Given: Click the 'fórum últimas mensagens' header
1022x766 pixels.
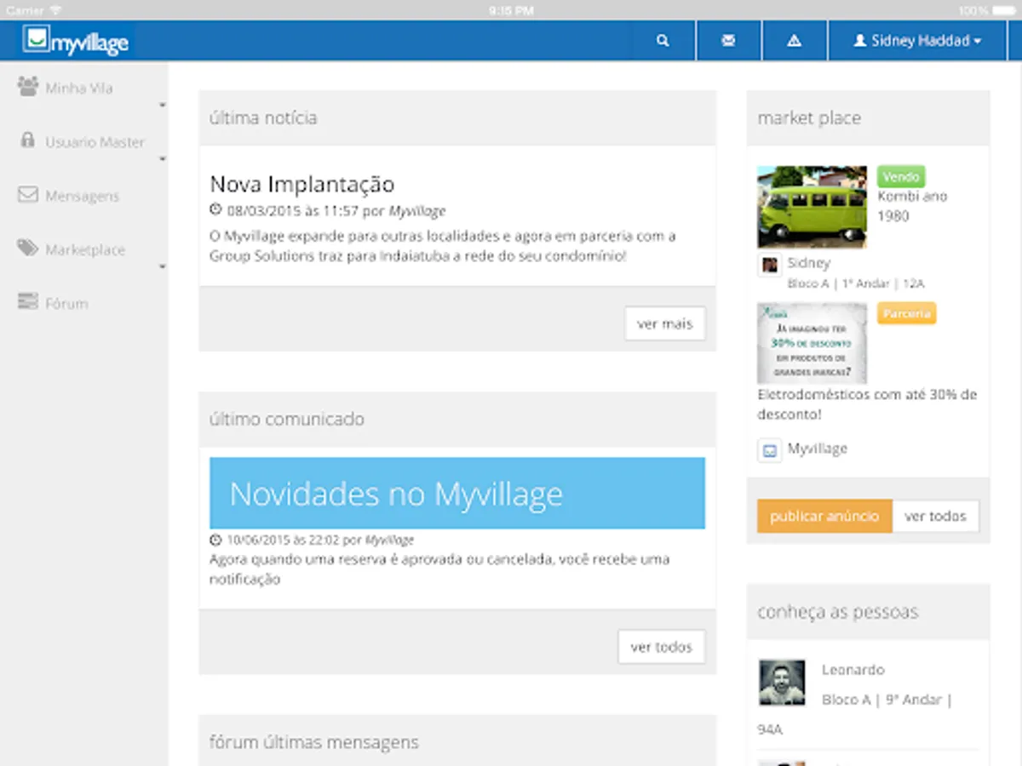Looking at the screenshot, I should click(457, 742).
